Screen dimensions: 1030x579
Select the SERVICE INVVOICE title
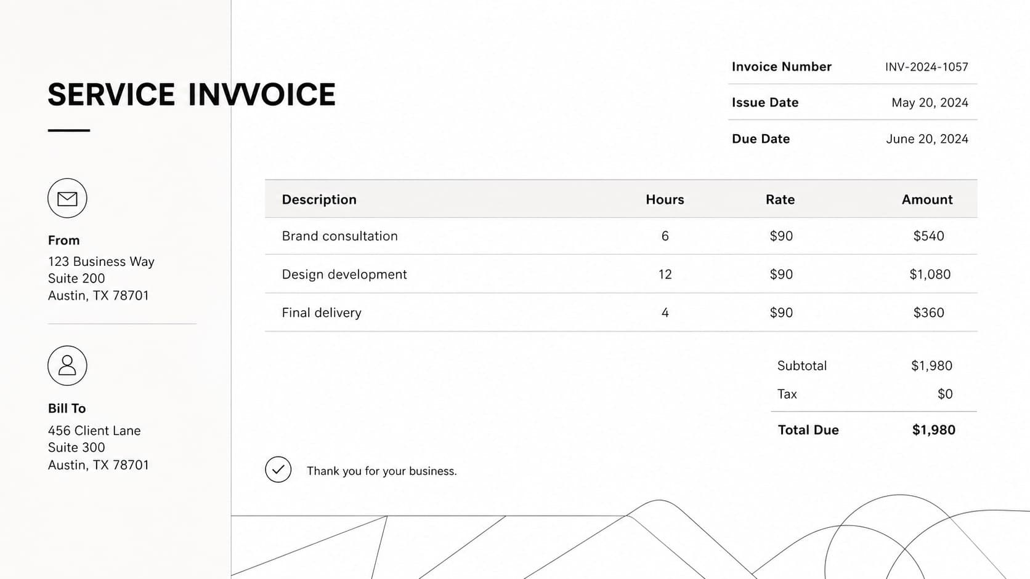pyautogui.click(x=192, y=95)
